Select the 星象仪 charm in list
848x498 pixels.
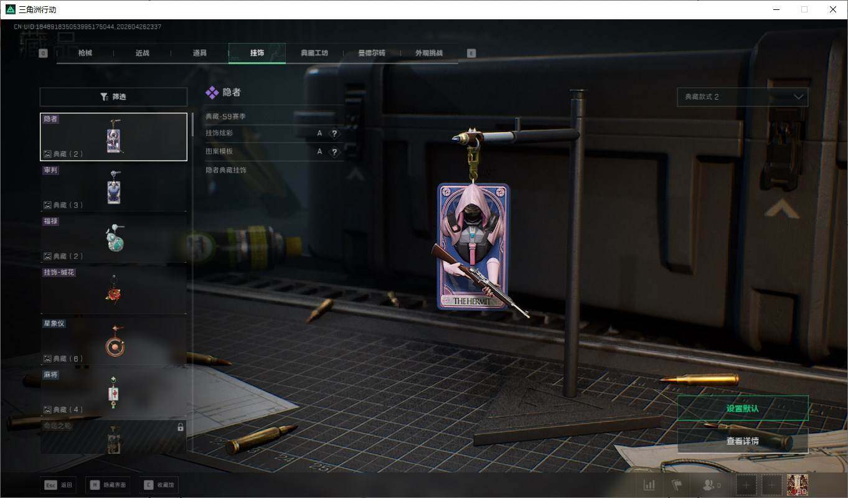(113, 341)
